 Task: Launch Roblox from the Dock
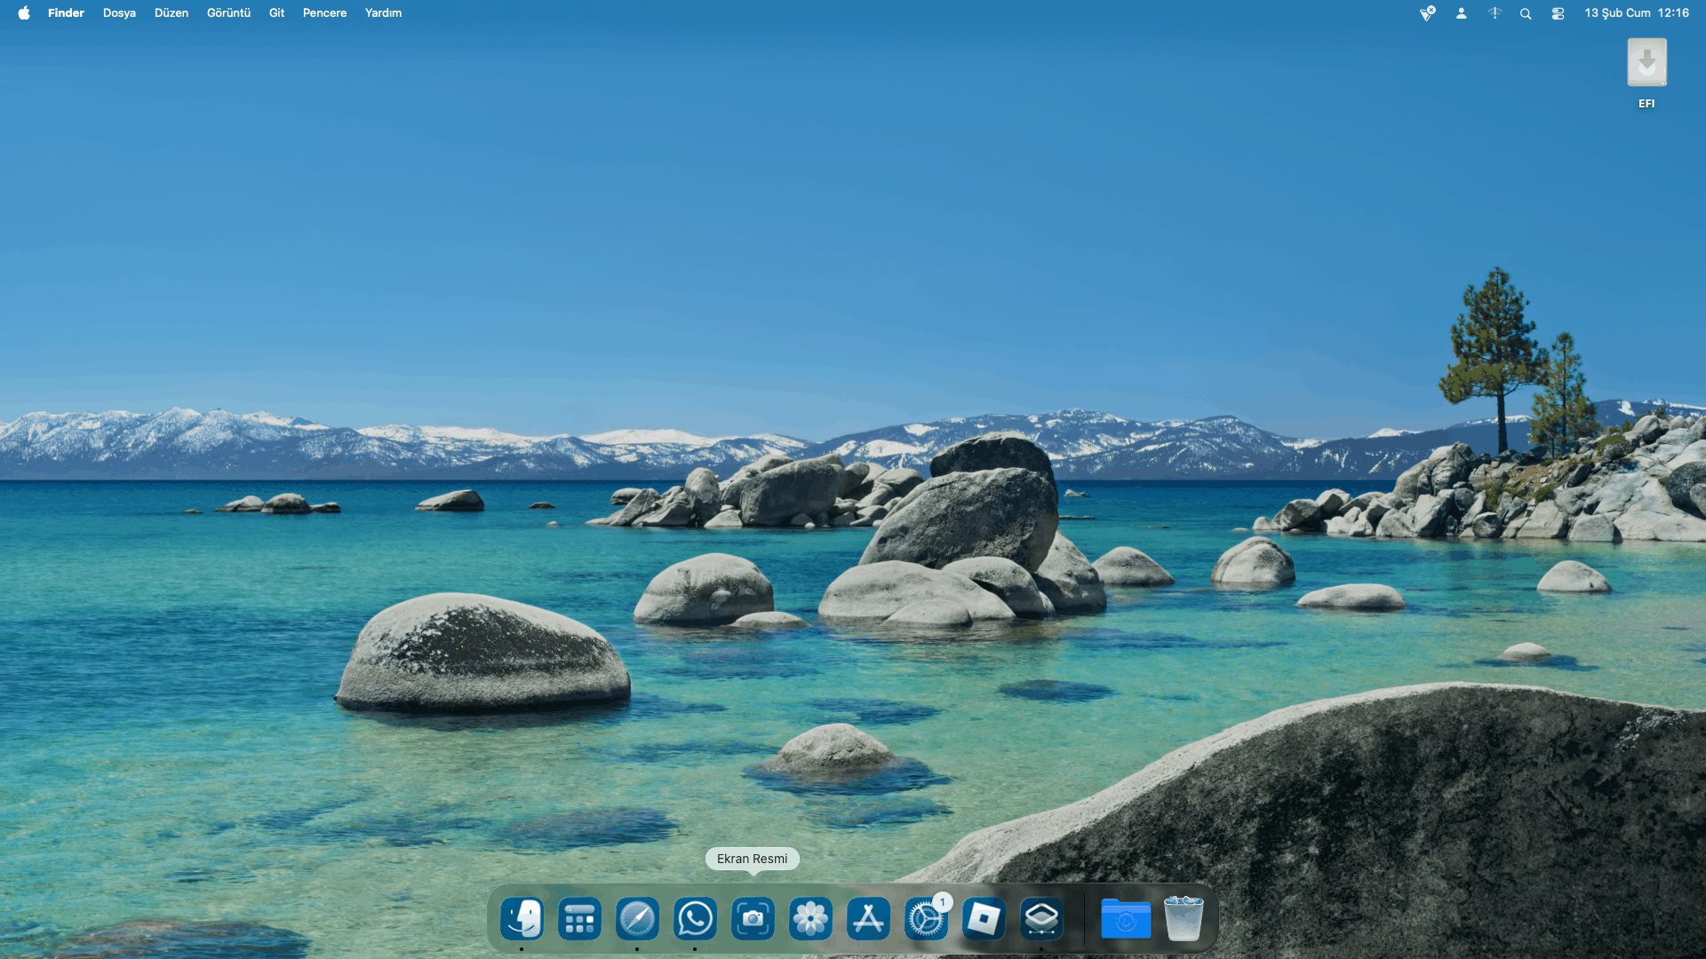(x=984, y=918)
